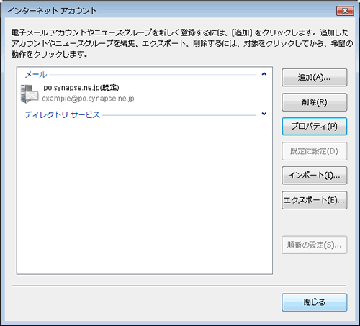Image resolution: width=360 pixels, height=326 pixels.
Task: Click the disabled 順番の設定(S)... button
Action: tap(314, 245)
